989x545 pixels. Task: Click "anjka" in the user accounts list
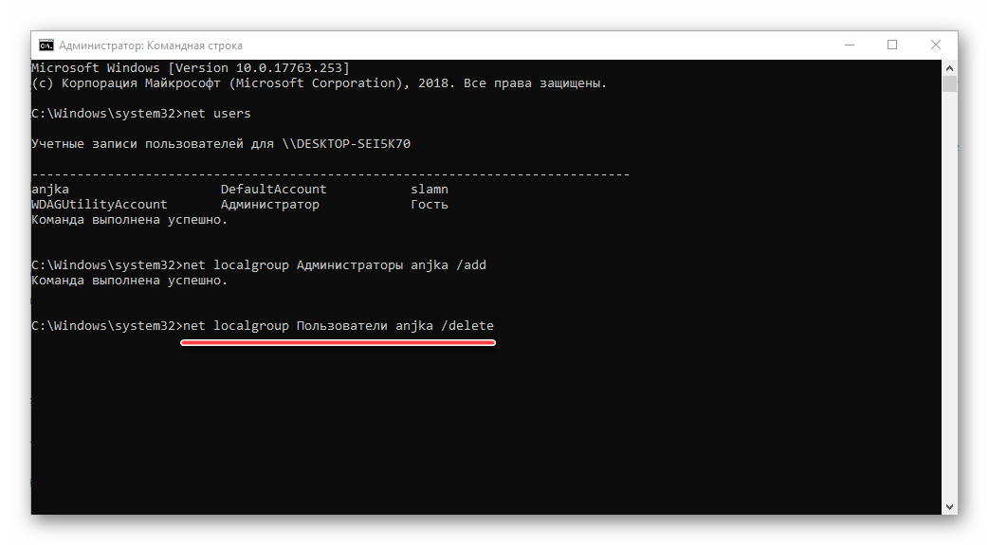click(49, 190)
